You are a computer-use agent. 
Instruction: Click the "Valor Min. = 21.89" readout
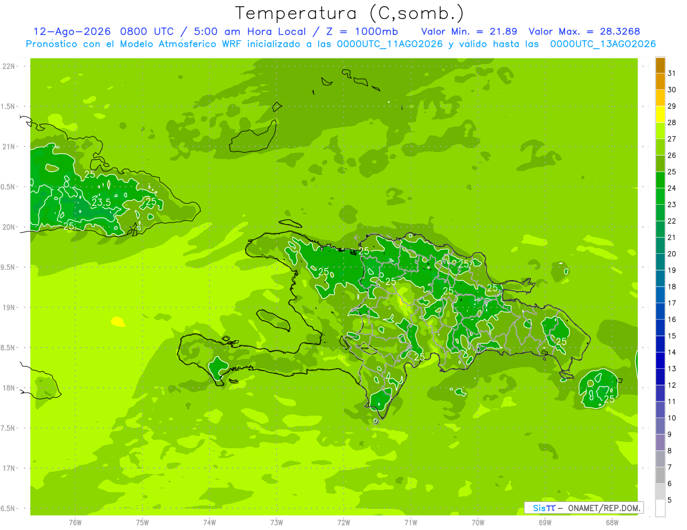469,31
